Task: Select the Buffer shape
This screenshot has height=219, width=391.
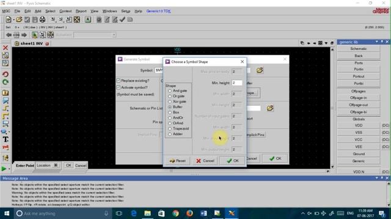Action: pos(170,107)
